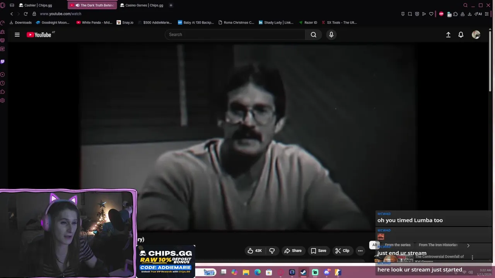Open the Goodnight Moon bookmark
495x278 pixels.
point(53,22)
